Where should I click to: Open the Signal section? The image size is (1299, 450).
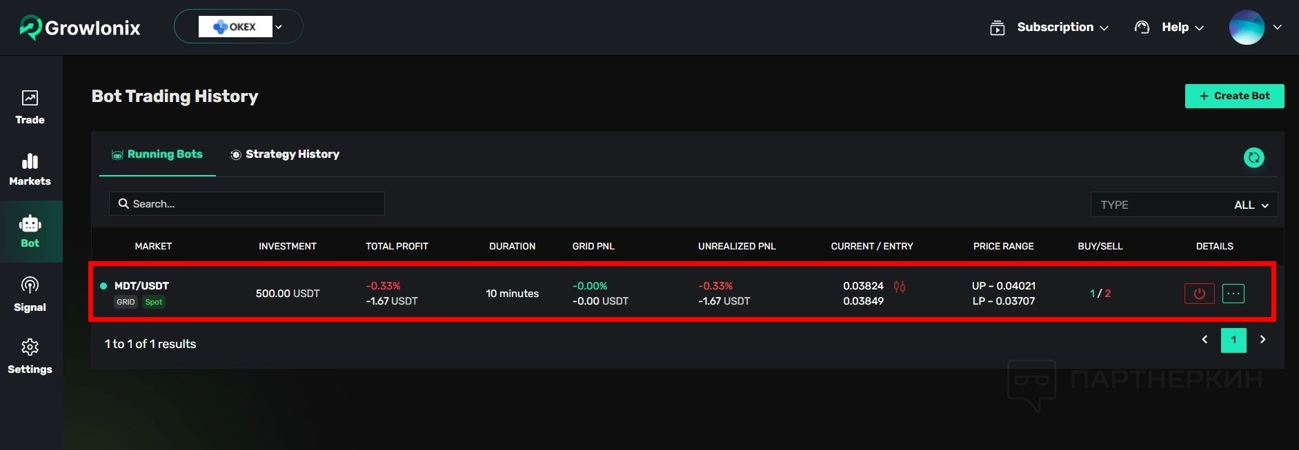click(30, 294)
